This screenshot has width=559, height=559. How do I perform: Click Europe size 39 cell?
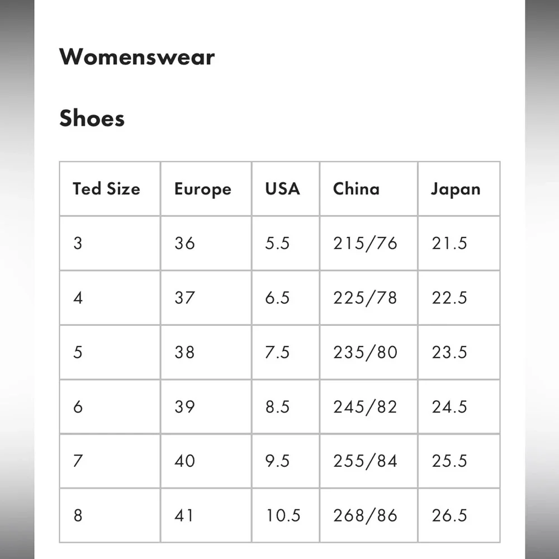(x=206, y=407)
